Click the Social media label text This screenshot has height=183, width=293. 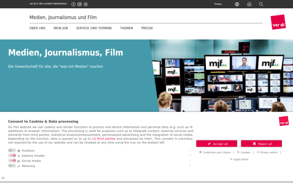[31, 161]
